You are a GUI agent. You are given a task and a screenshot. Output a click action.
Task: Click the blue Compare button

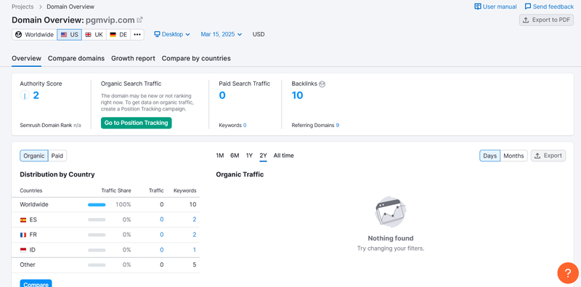point(36,283)
